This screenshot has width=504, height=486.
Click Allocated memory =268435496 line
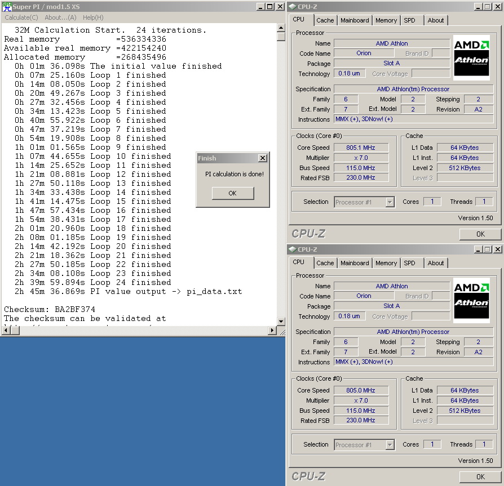[85, 57]
